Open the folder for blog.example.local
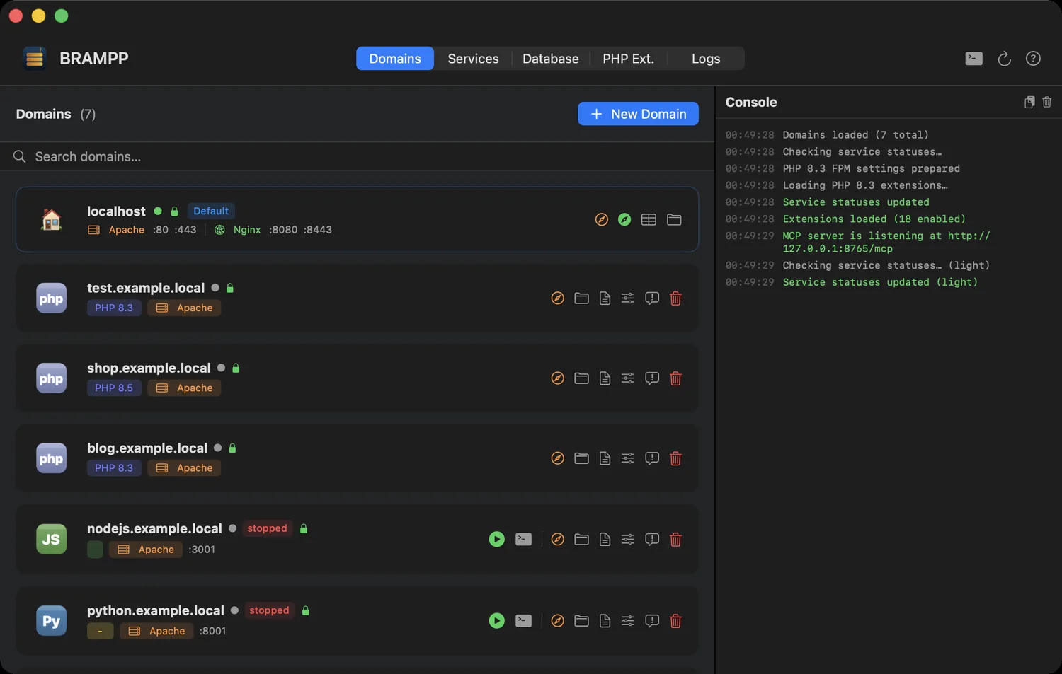 tap(581, 458)
